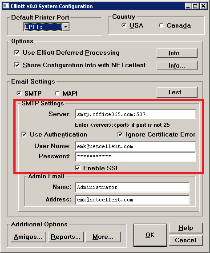Click the SMTP User Name field
This screenshot has height=253, width=210.
[x=136, y=146]
